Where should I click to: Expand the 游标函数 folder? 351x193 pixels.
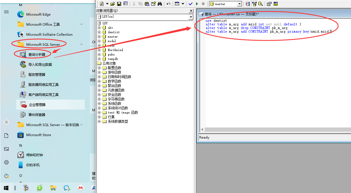[99, 72]
